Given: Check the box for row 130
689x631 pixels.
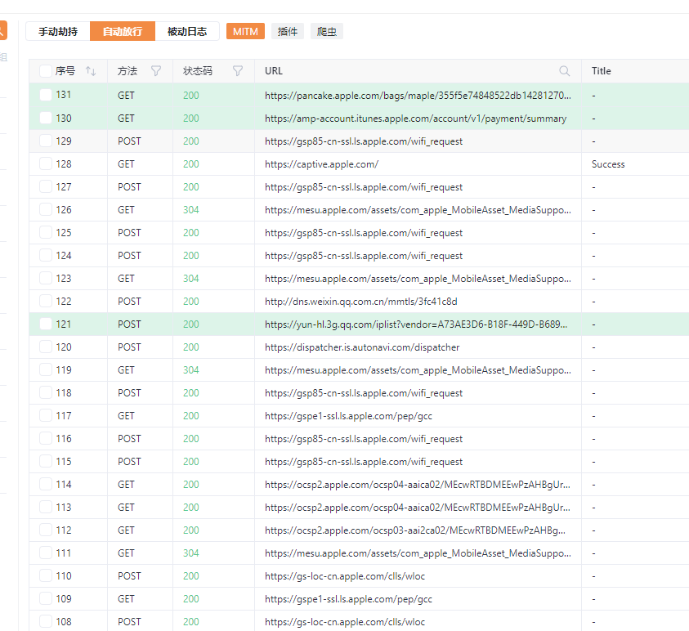Looking at the screenshot, I should 46,118.
